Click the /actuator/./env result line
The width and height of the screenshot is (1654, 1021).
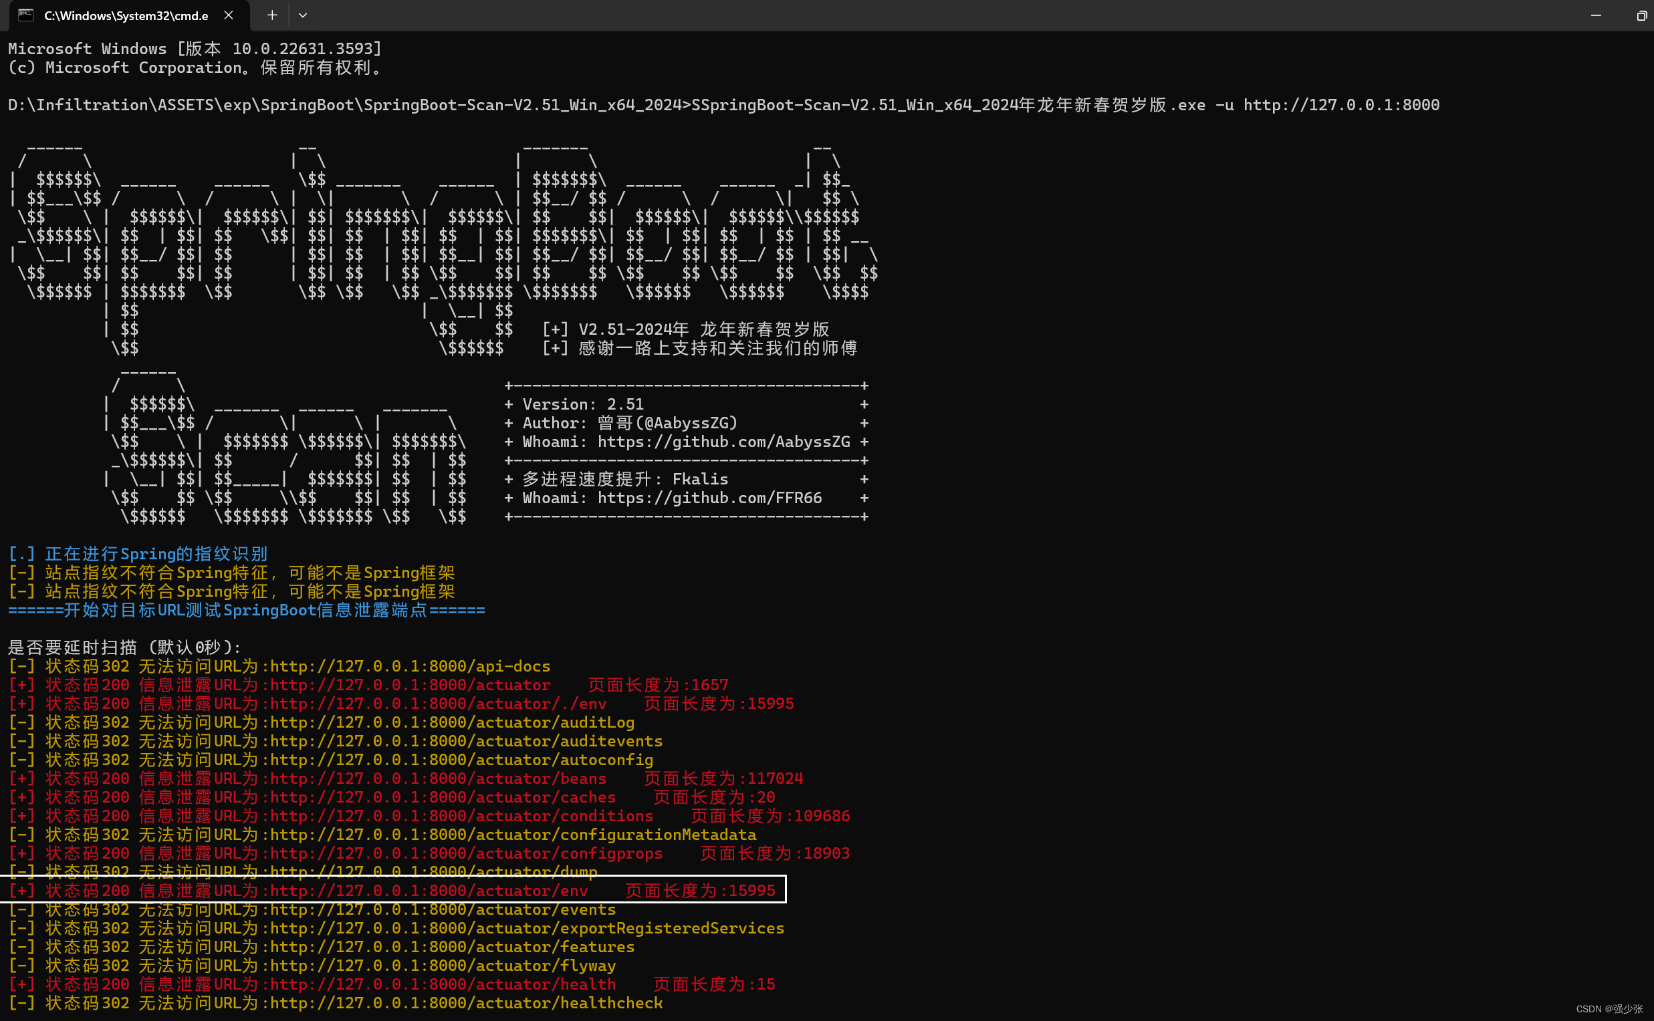point(401,704)
